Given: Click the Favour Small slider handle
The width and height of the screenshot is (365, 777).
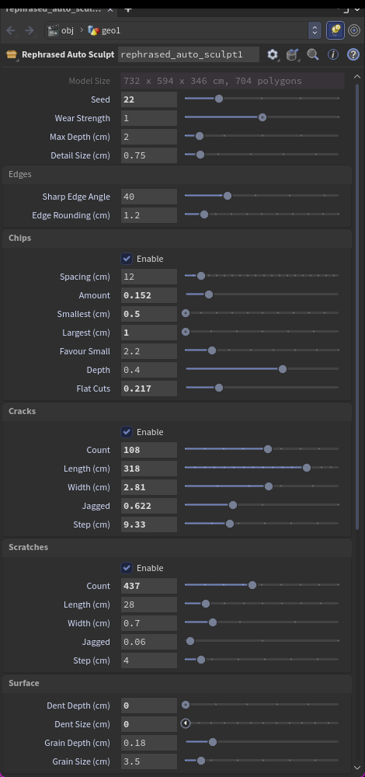Looking at the screenshot, I should pyautogui.click(x=212, y=350).
